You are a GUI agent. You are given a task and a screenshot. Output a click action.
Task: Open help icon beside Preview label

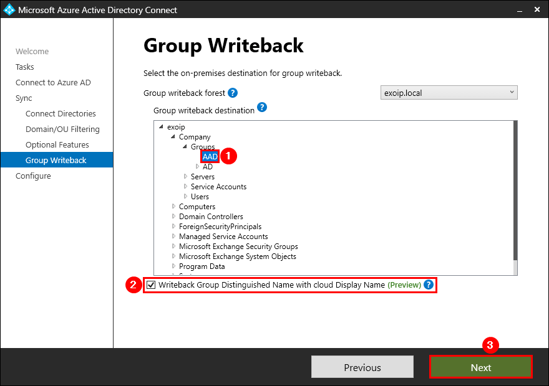click(429, 285)
